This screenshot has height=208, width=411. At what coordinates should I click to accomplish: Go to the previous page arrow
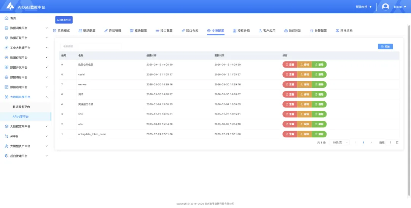point(355,142)
